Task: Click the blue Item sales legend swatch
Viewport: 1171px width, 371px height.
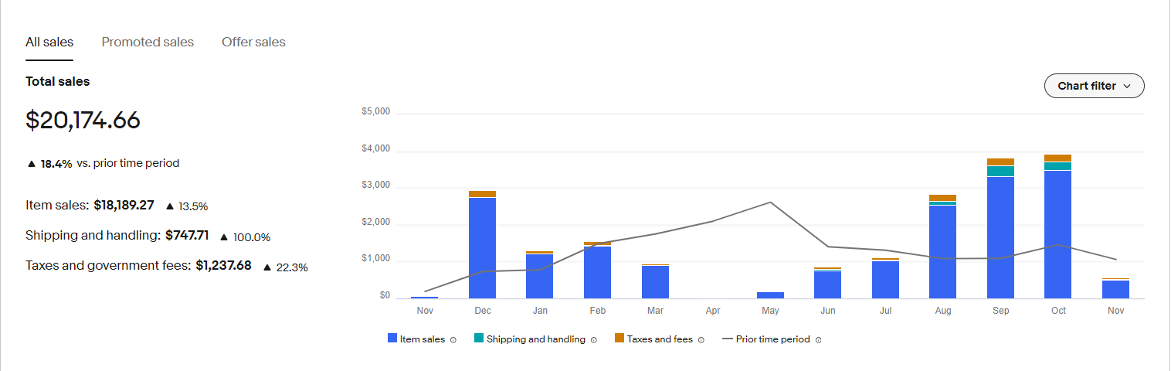Action: (x=392, y=339)
